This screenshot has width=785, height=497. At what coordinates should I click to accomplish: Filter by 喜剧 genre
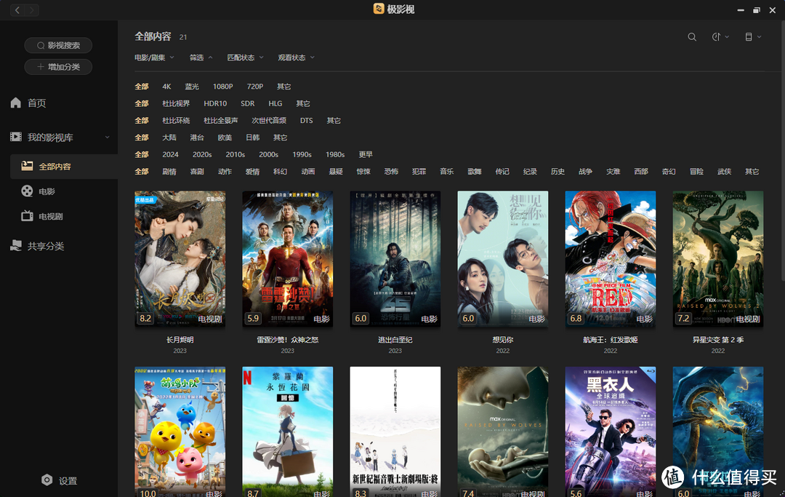click(x=197, y=172)
